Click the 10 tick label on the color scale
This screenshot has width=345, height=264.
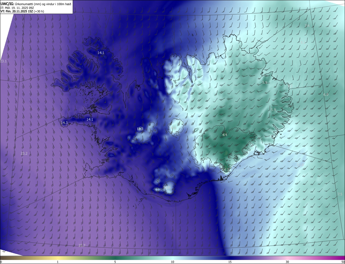tap(172, 262)
